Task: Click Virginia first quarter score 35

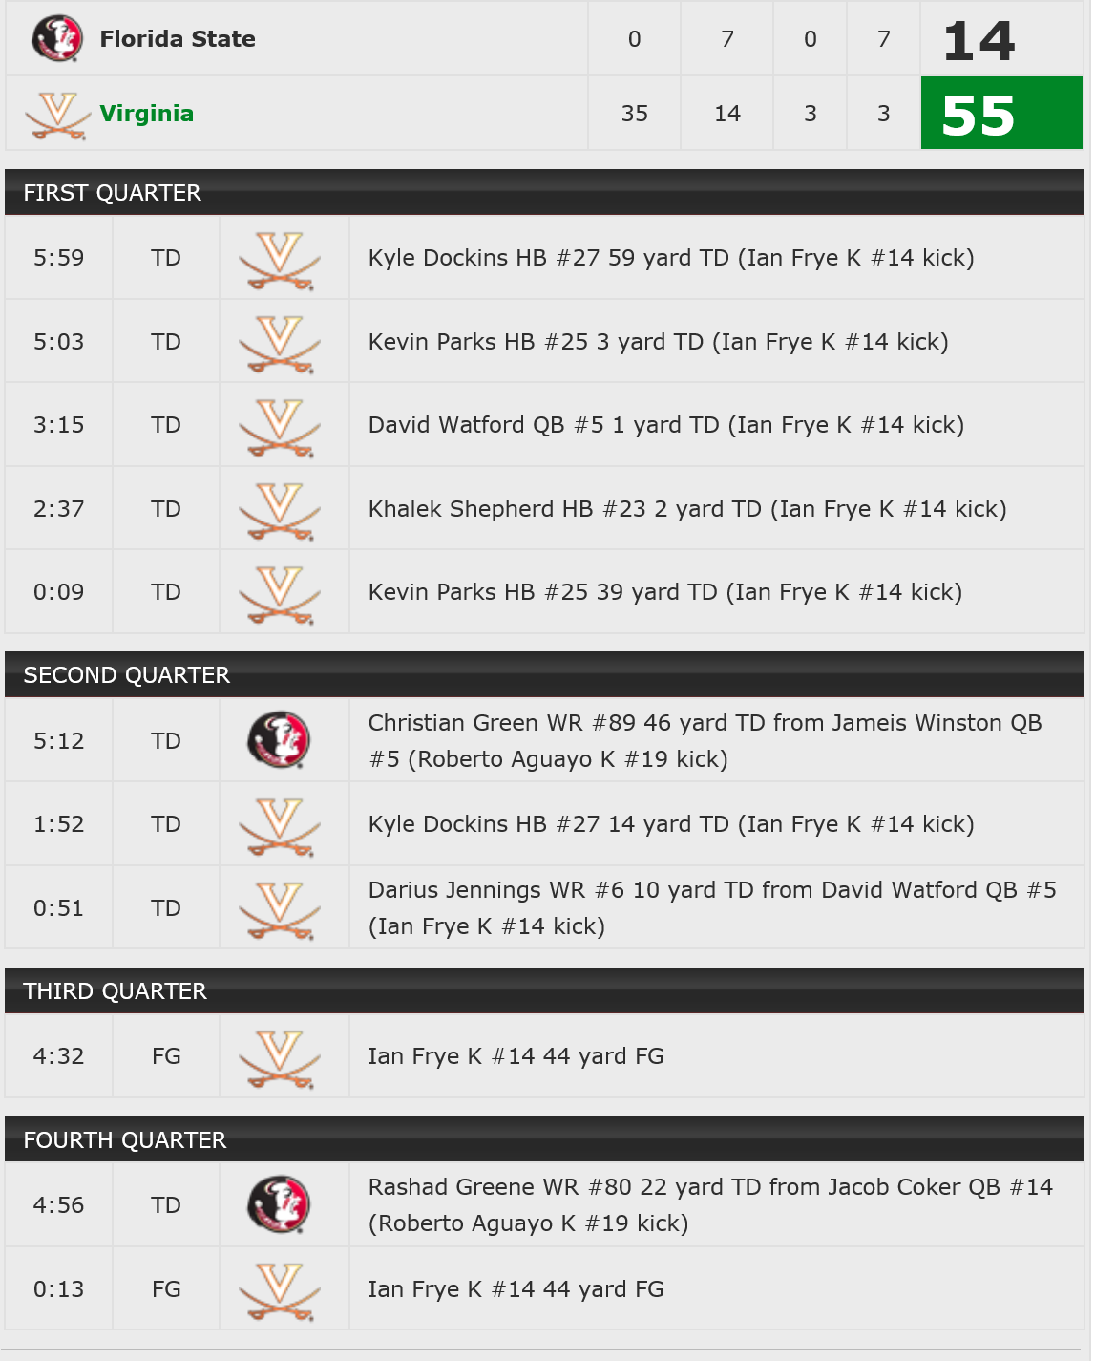Action: [635, 114]
